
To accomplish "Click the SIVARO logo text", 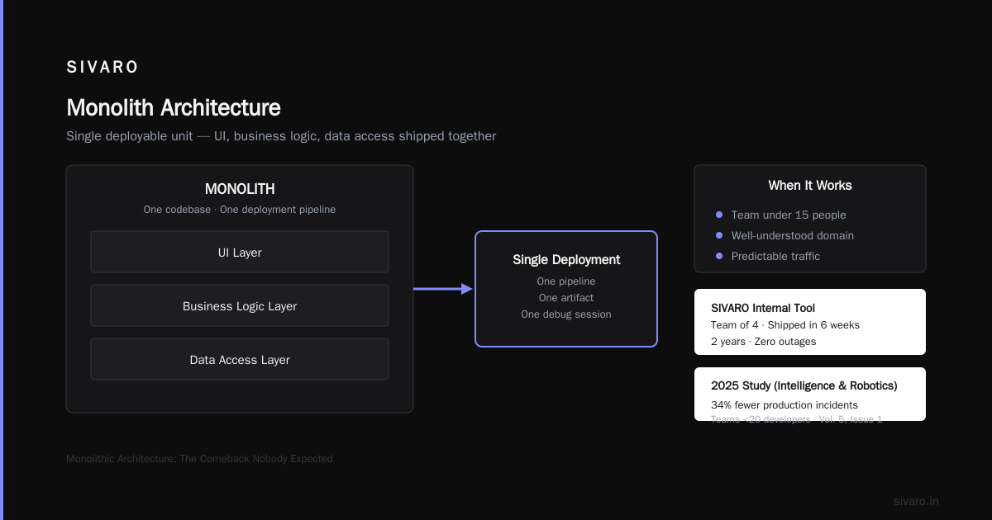I will (103, 68).
